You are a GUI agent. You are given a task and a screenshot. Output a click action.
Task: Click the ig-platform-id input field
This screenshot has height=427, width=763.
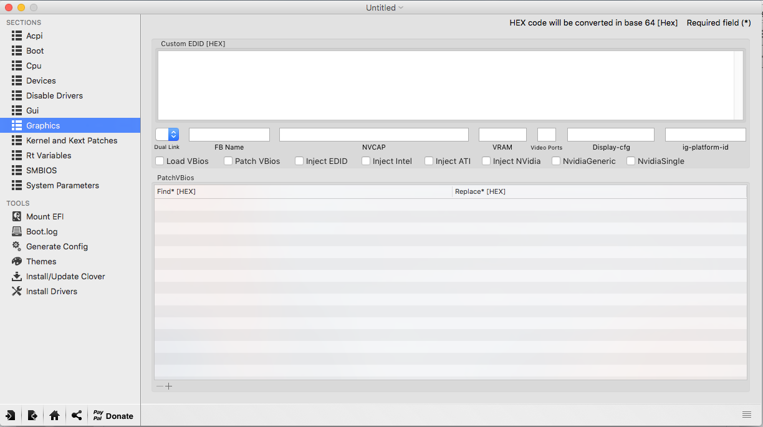(x=705, y=135)
